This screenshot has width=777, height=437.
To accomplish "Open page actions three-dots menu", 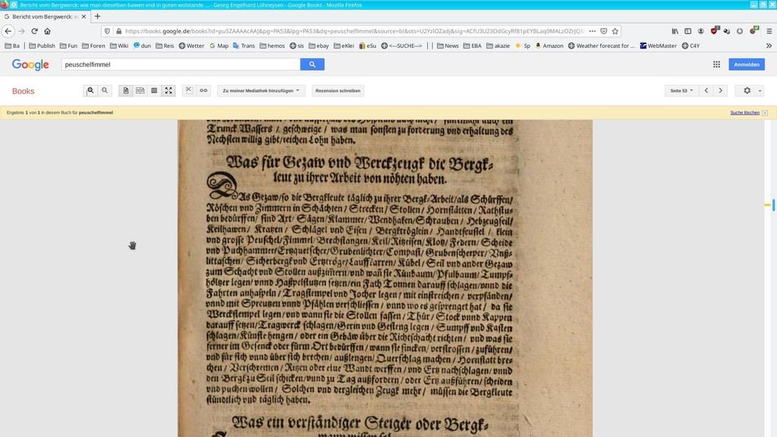I will tap(592, 31).
